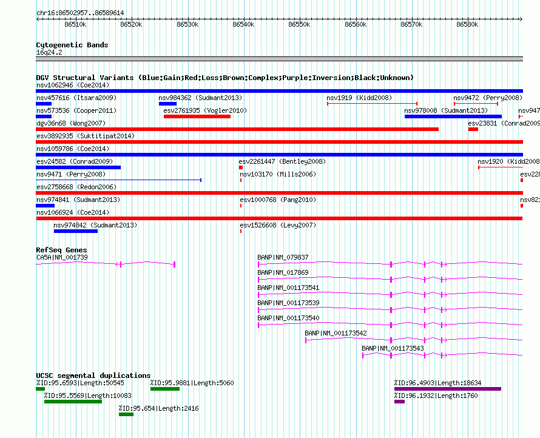Click BANP|NM_001173539 transcript label
This screenshot has width=540, height=438.
point(288,303)
